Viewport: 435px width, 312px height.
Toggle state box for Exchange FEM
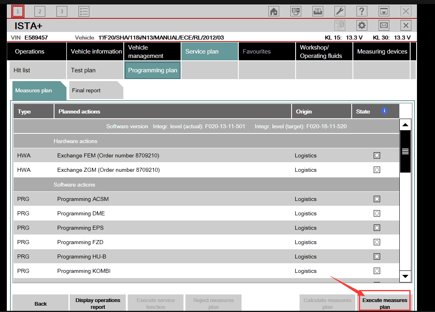click(377, 155)
